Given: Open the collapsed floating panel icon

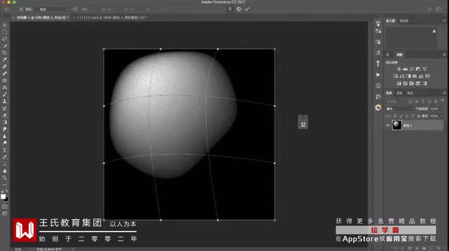Looking at the screenshot, I should tap(303, 124).
